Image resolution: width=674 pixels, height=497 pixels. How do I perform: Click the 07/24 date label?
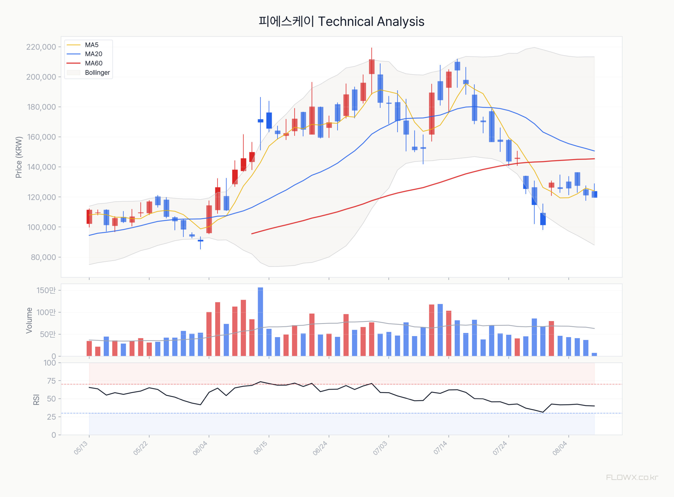click(500, 448)
